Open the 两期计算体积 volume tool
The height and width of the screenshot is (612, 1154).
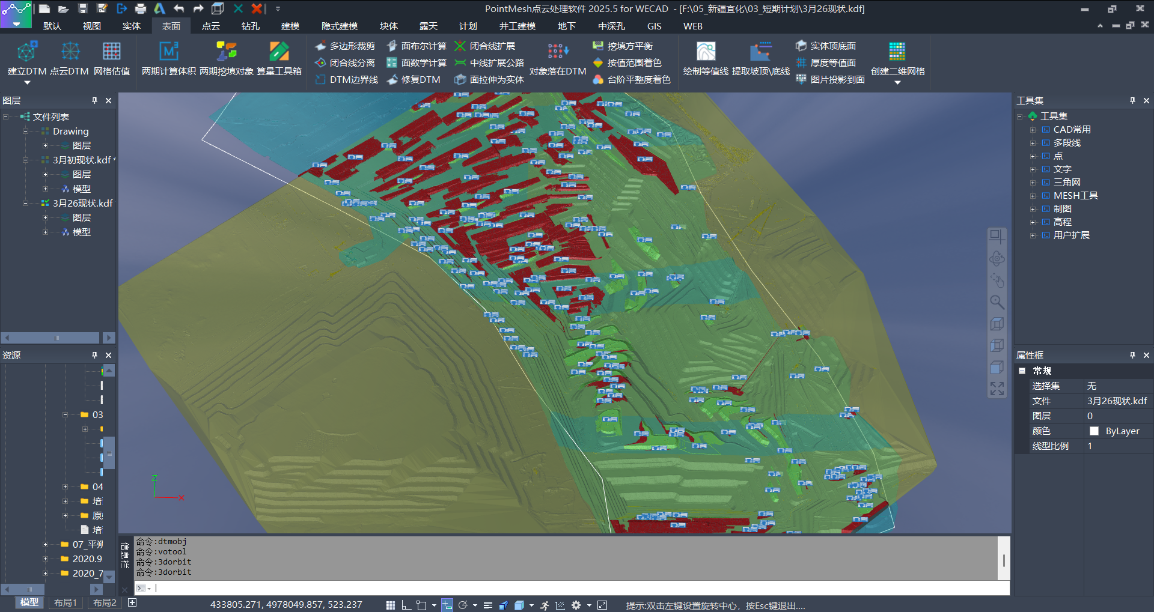pos(168,52)
